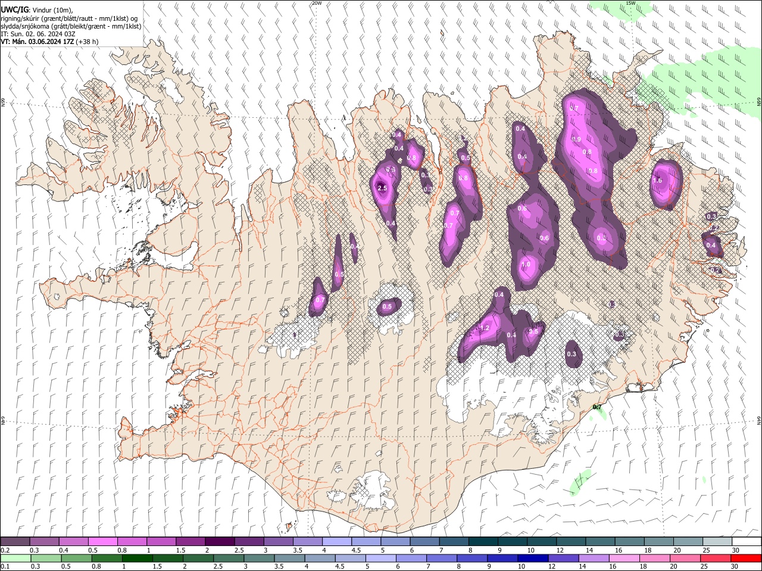Click the '30' label on the upper scale

[736, 550]
